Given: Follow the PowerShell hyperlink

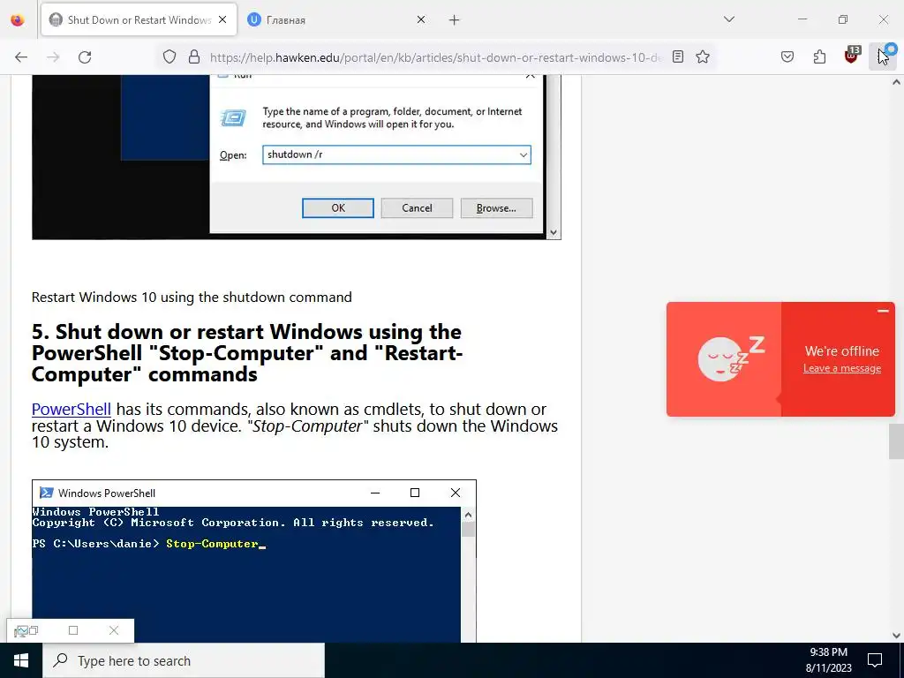Looking at the screenshot, I should pyautogui.click(x=71, y=410).
